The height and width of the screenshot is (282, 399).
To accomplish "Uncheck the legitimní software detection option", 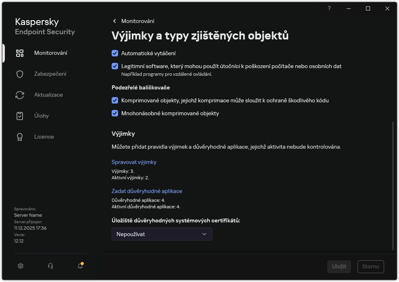I will [x=115, y=66].
